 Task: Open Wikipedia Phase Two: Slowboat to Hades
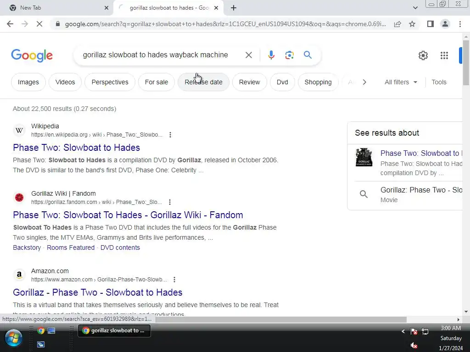coord(77,148)
